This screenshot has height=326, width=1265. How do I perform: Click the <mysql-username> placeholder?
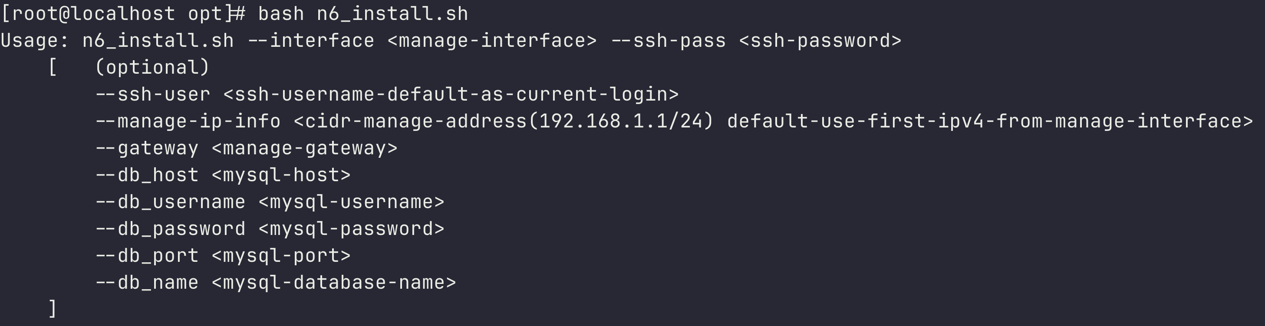(351, 202)
